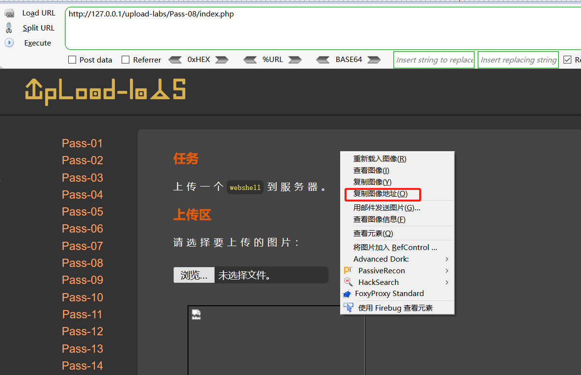The height and width of the screenshot is (375, 581).
Task: Click left arrow beside 0xHEX
Action: point(175,60)
